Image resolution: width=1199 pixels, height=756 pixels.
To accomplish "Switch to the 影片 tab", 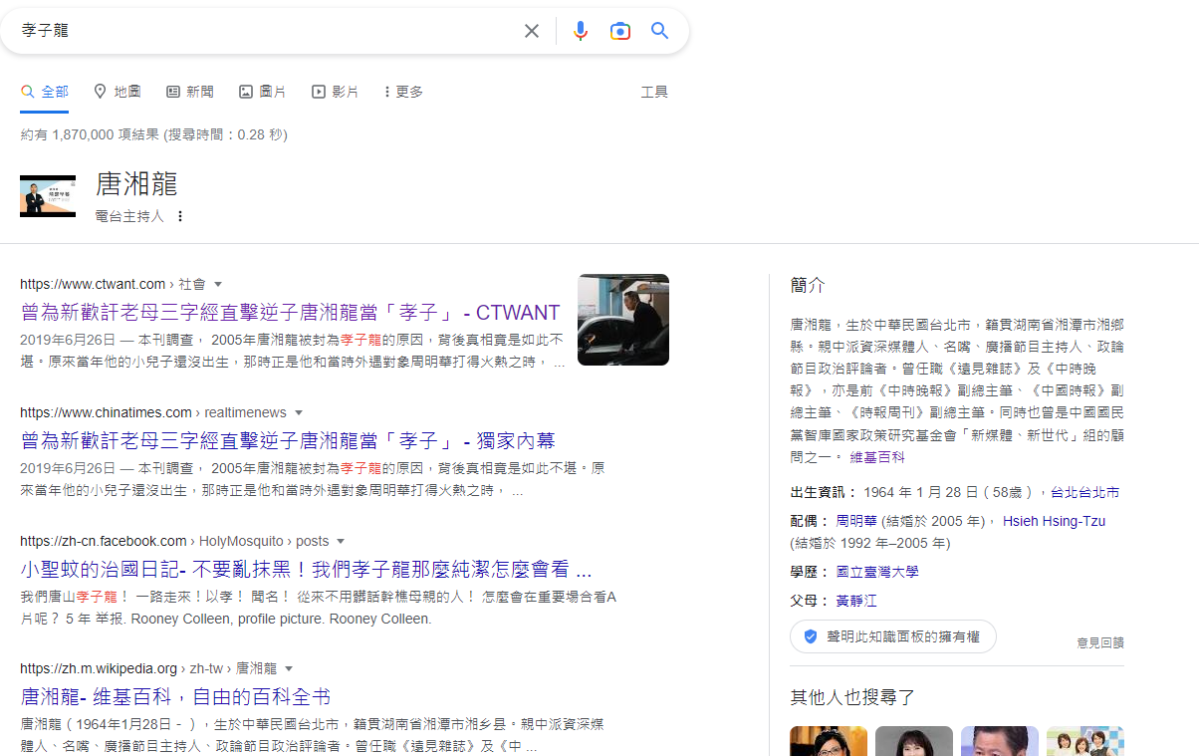I will coord(335,92).
